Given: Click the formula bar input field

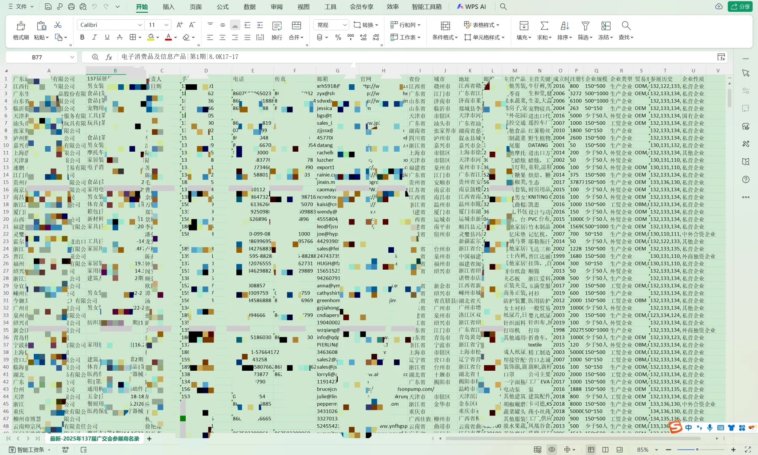Looking at the screenshot, I should [x=417, y=57].
